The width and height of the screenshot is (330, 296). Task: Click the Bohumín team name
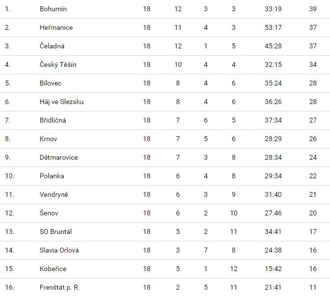point(53,9)
